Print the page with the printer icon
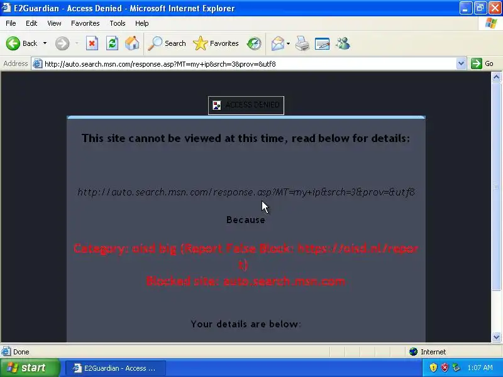This screenshot has width=503, height=377. (x=302, y=43)
